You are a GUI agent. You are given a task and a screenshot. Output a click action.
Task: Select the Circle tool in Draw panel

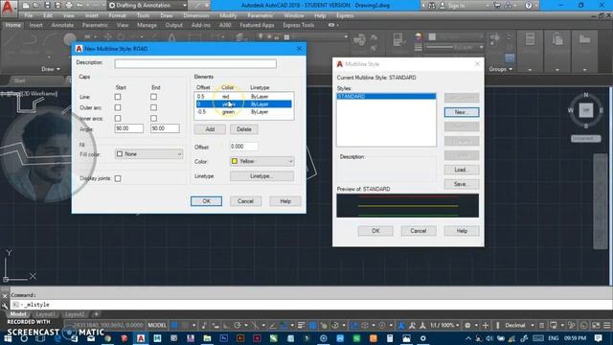click(70, 40)
